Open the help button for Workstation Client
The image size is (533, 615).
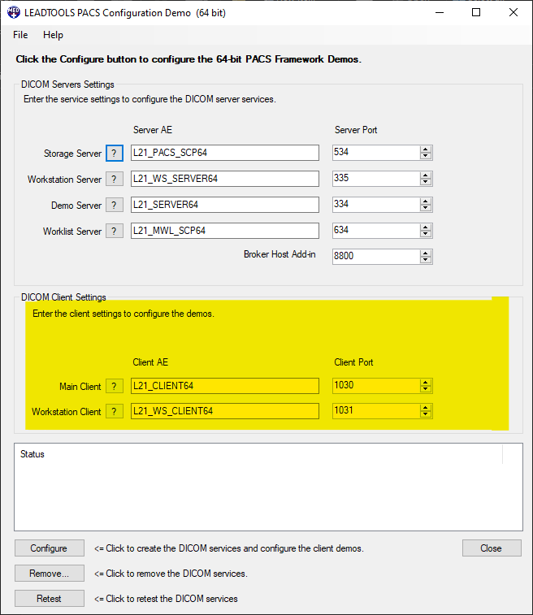coord(114,411)
